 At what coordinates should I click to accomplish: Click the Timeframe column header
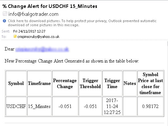(39, 83)
